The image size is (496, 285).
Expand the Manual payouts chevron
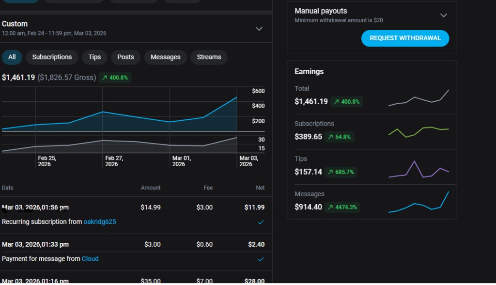point(443,16)
